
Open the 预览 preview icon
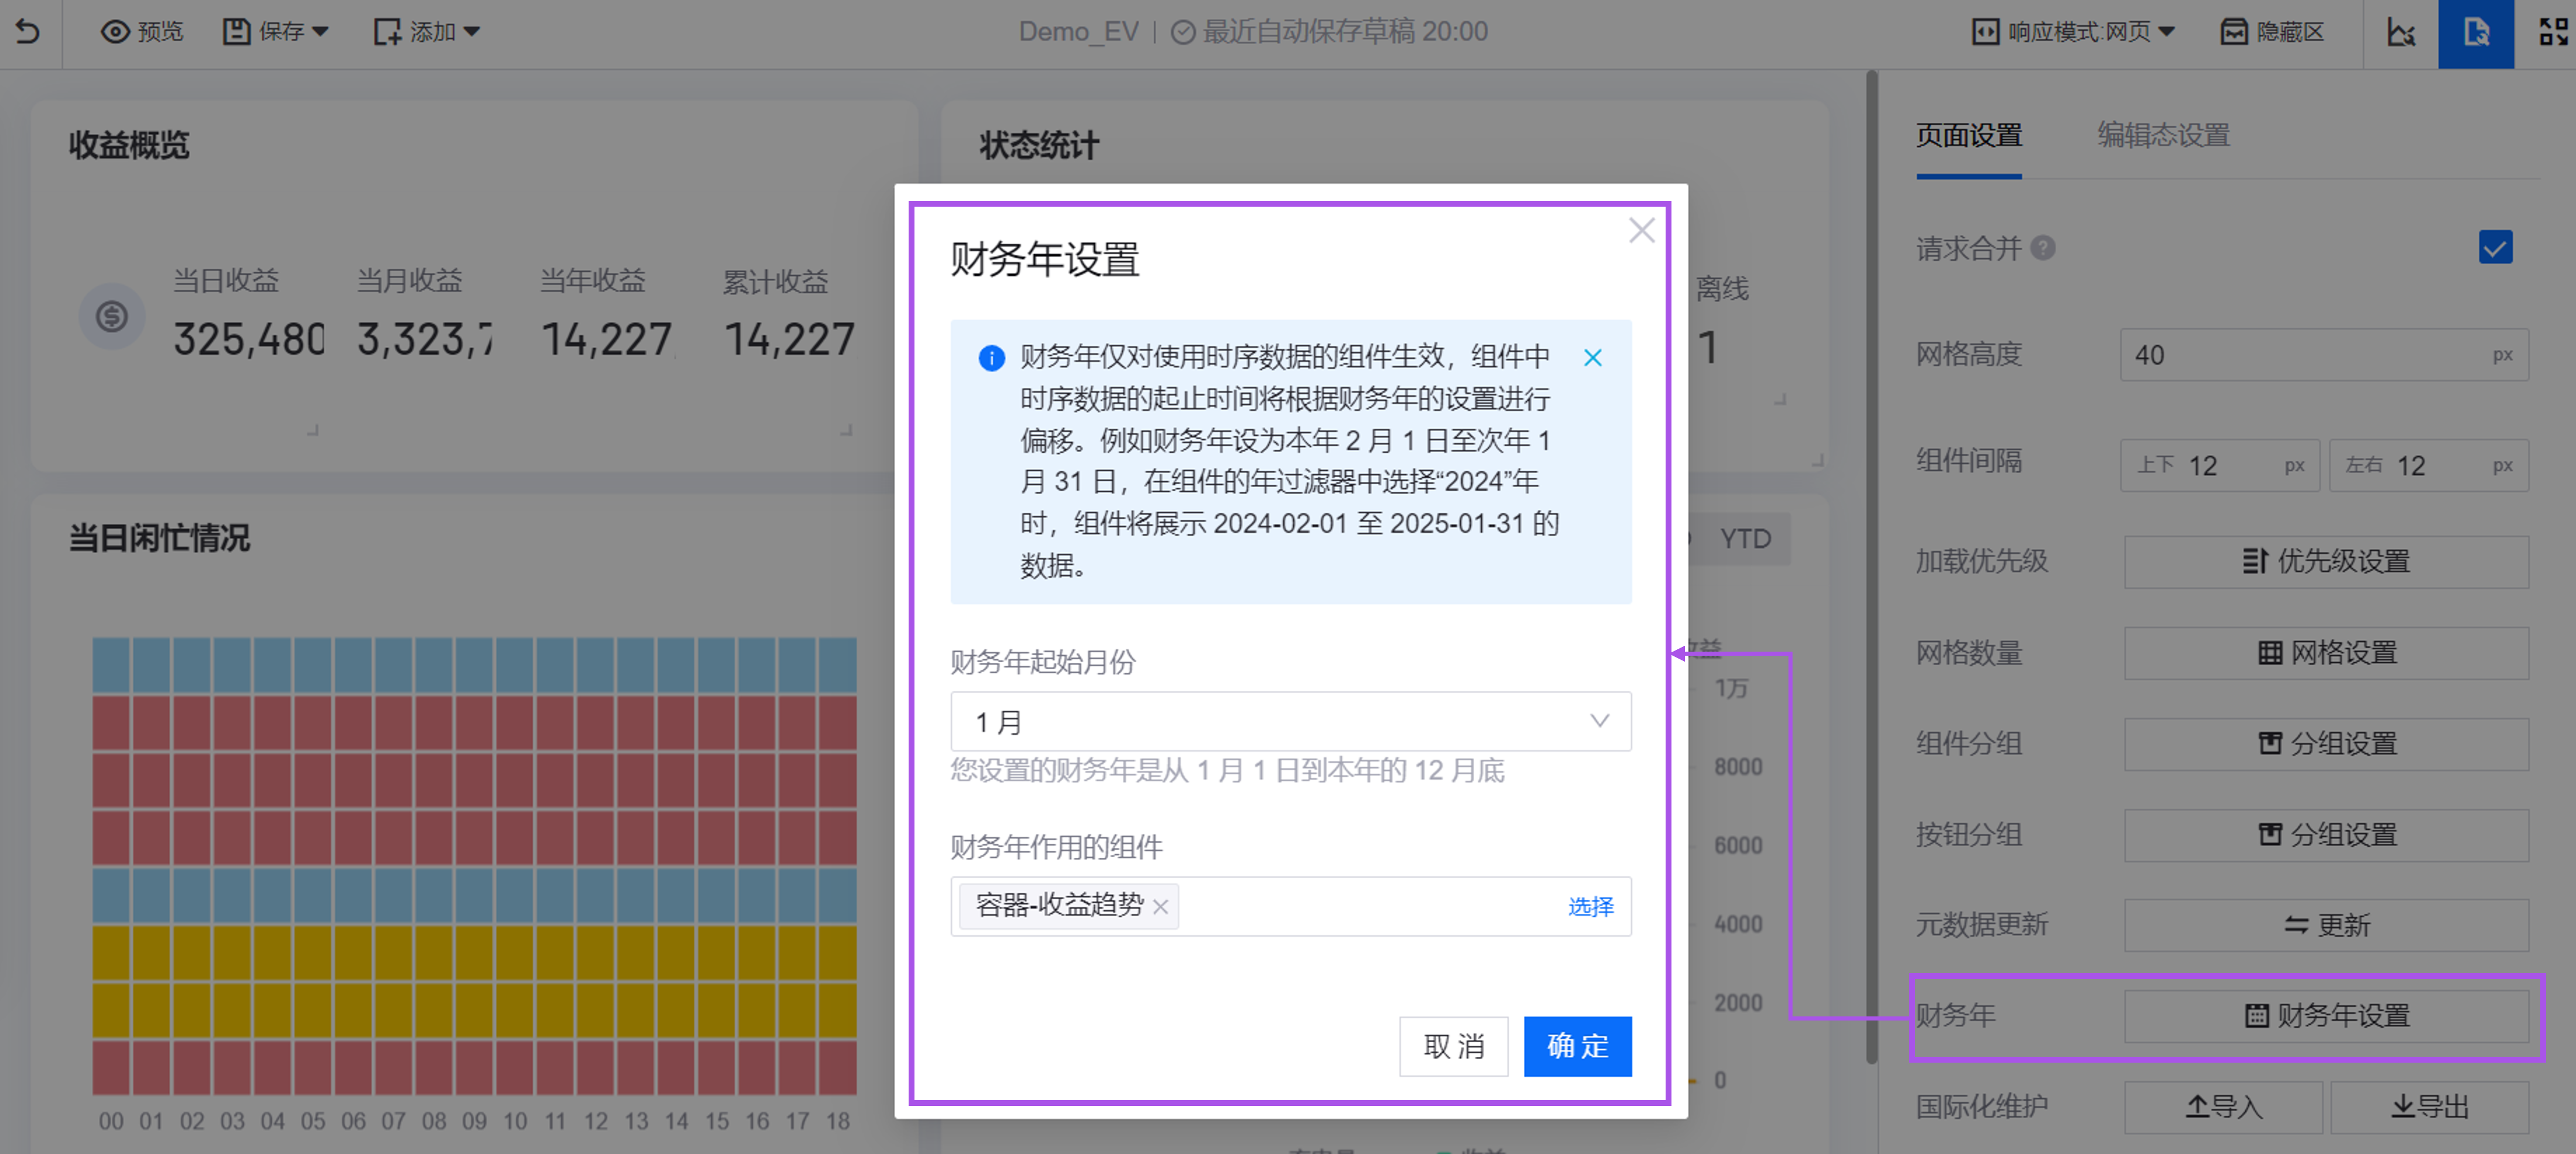(115, 31)
